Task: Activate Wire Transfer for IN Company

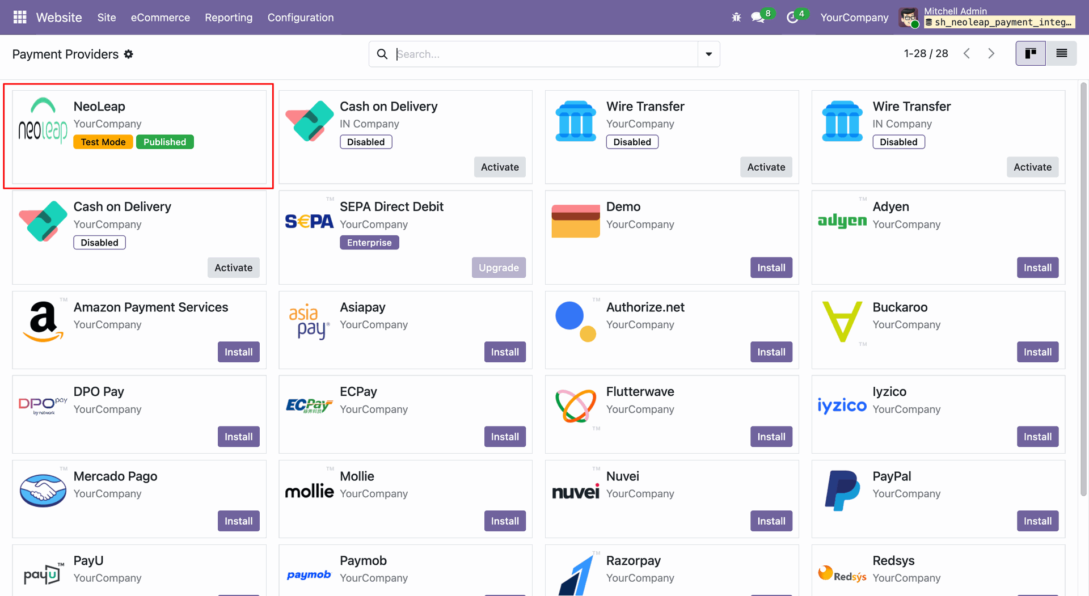Action: (1032, 167)
